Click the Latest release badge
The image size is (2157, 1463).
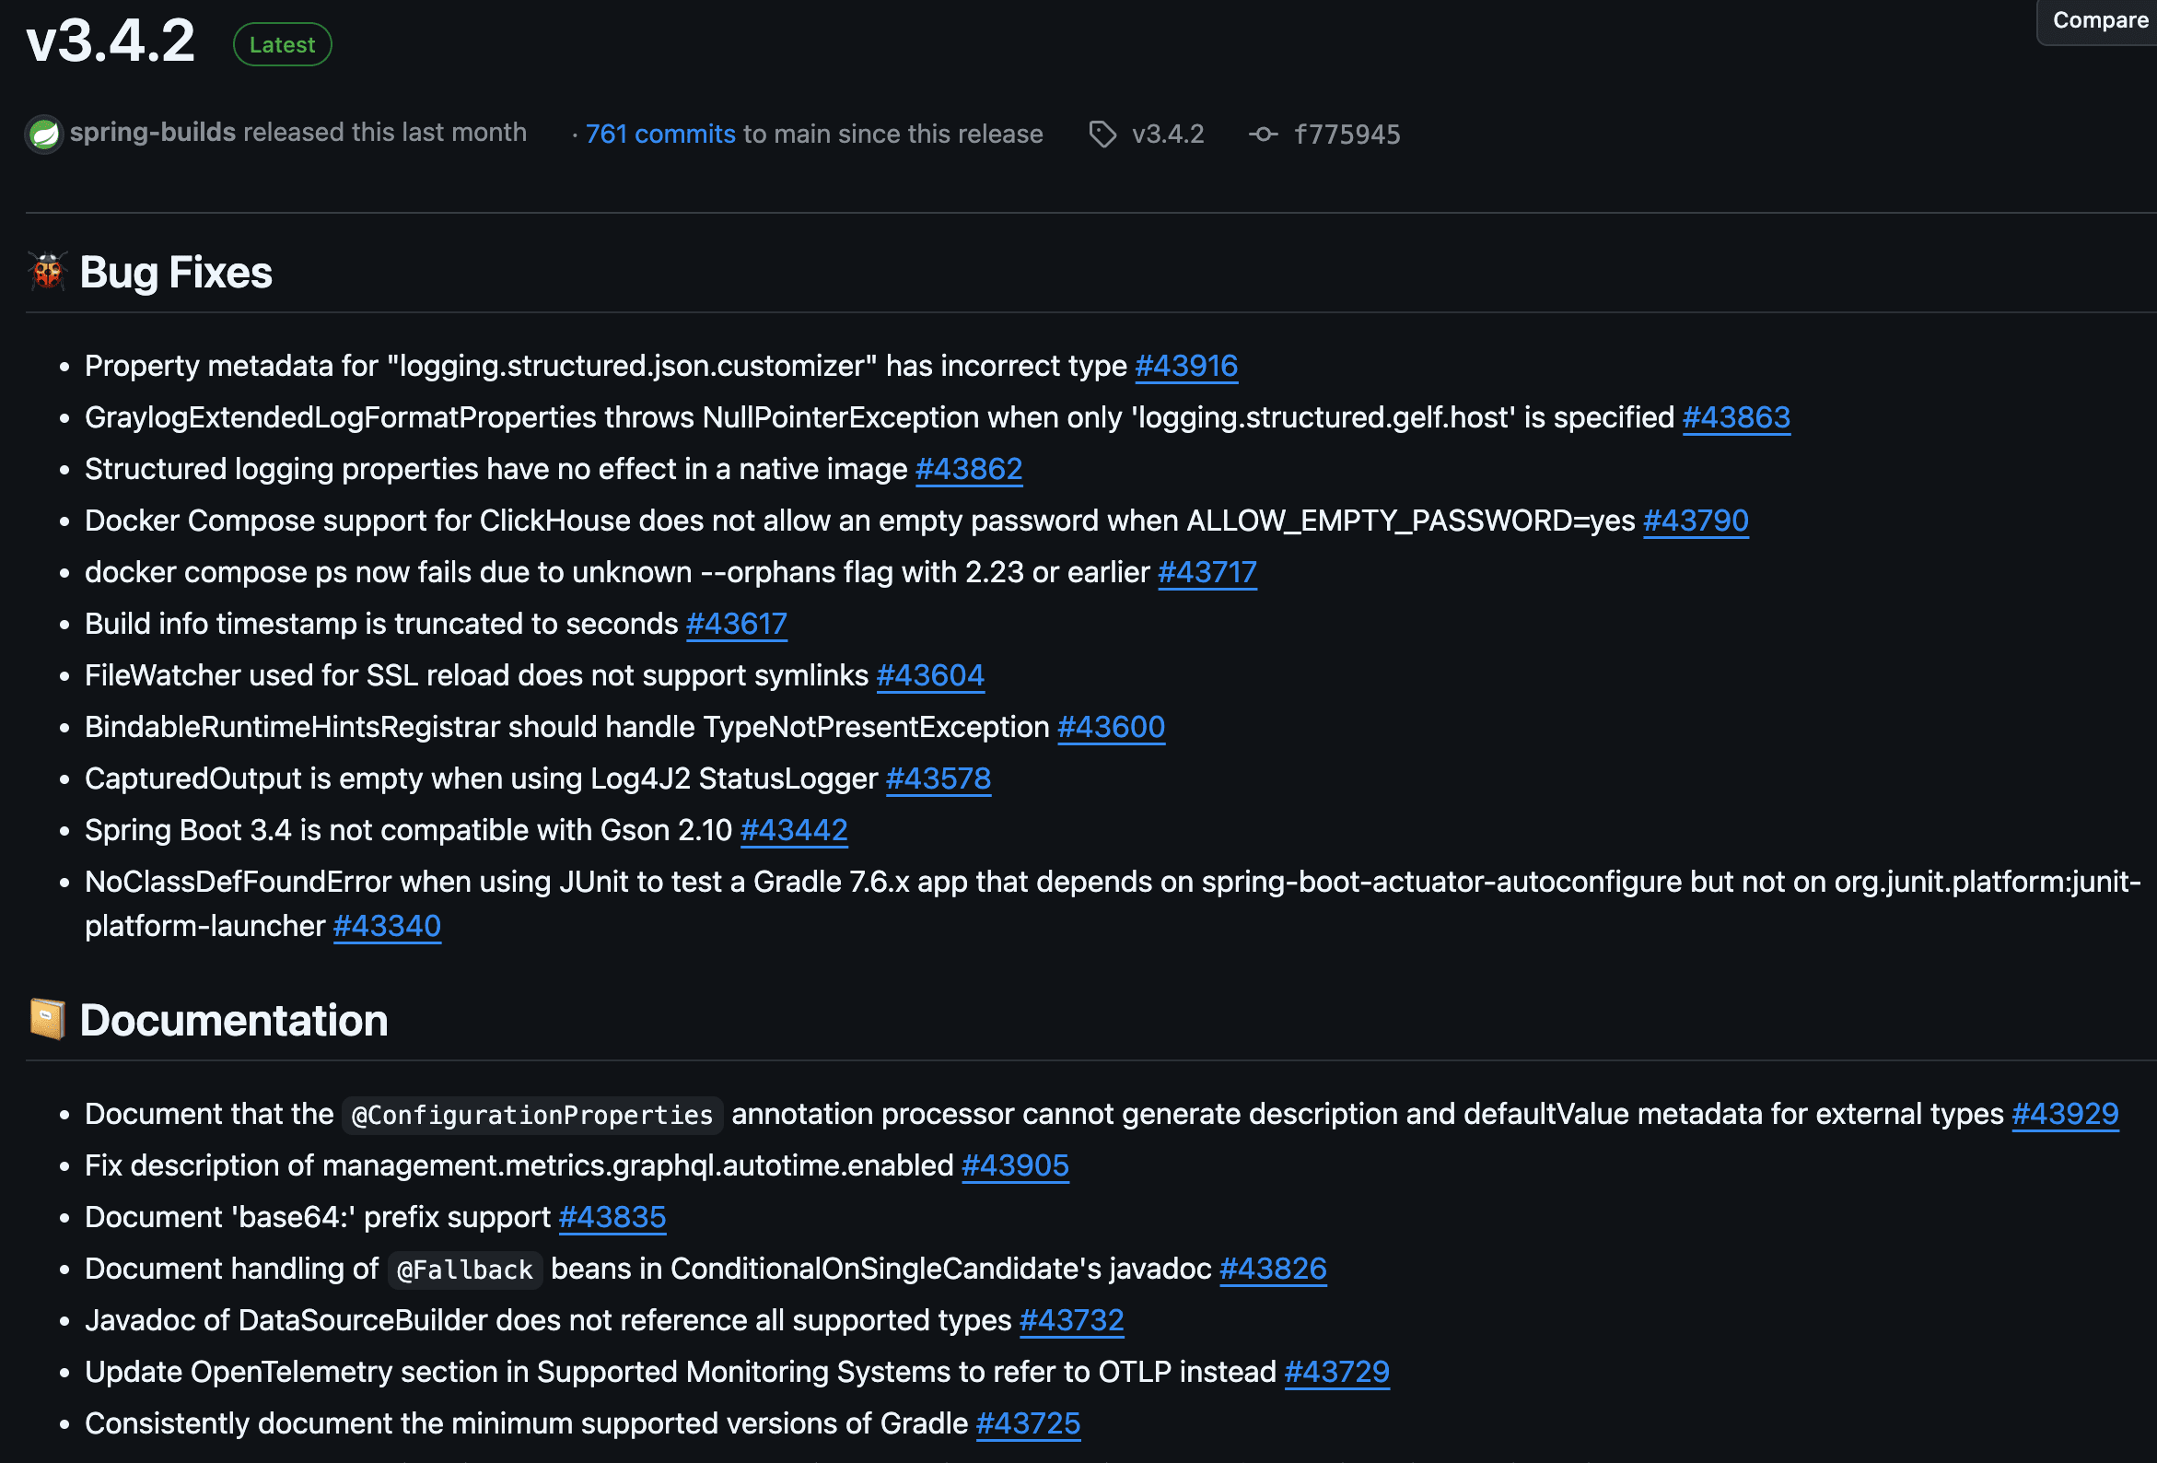[282, 44]
